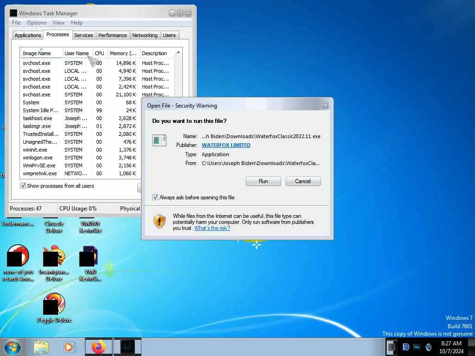Click CPU Usage: 0% status entry

pyautogui.click(x=78, y=208)
